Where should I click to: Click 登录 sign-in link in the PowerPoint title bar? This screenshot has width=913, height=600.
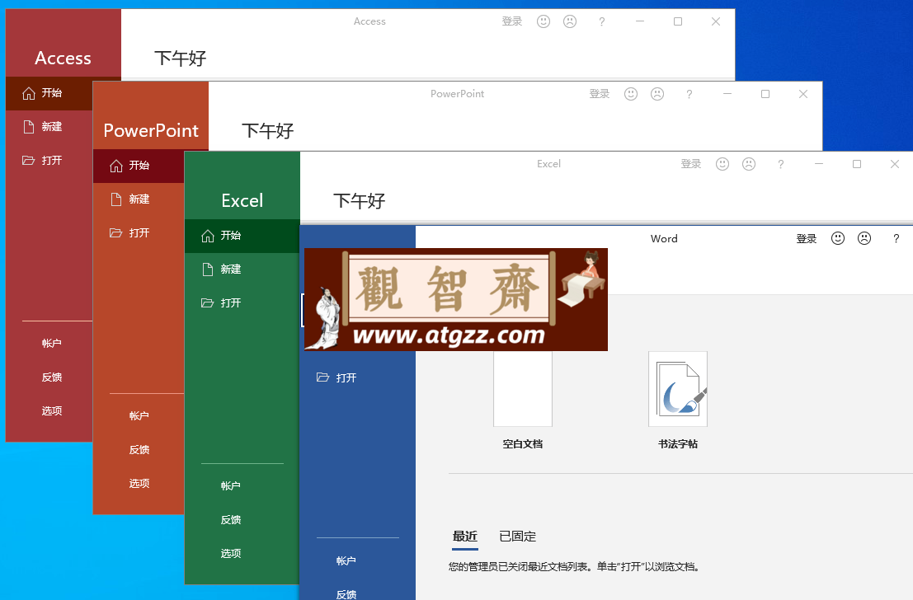click(x=599, y=94)
